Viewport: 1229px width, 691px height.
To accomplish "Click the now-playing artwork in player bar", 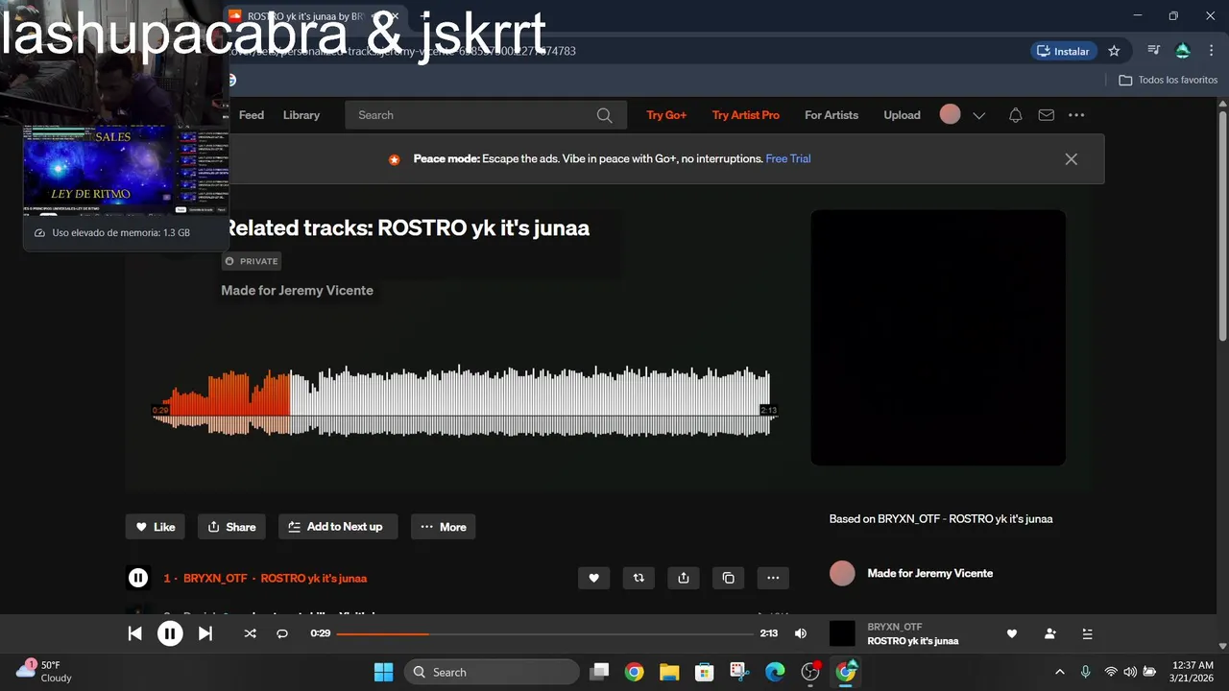I will coord(842,633).
